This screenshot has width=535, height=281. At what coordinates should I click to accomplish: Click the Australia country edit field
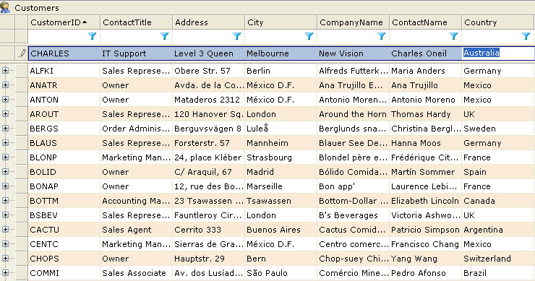coord(498,53)
